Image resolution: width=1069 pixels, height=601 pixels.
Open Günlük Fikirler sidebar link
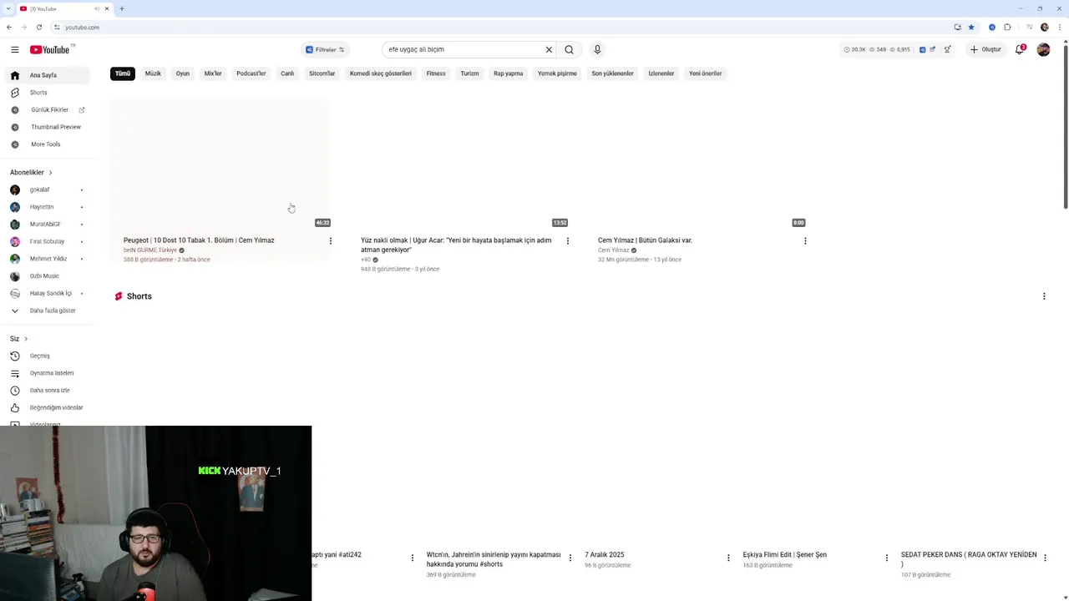48,109
